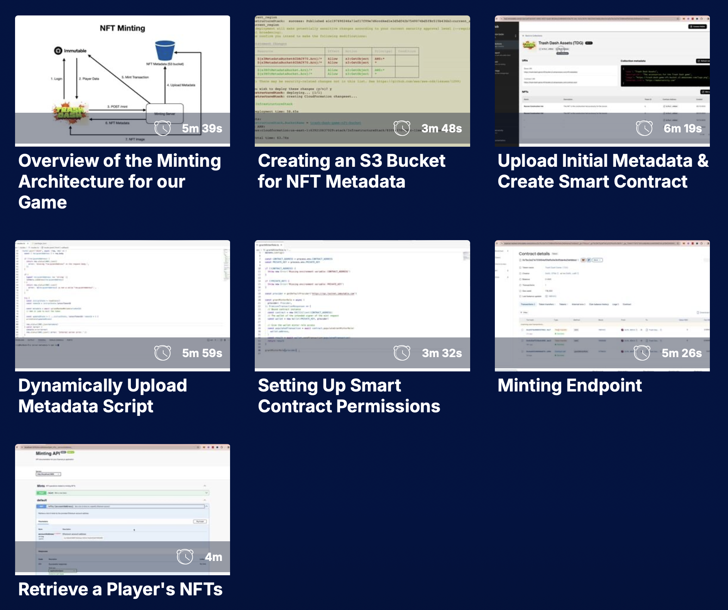This screenshot has height=610, width=728.
Task: Open the "Minting Endpoint" lesson title
Action: [569, 385]
